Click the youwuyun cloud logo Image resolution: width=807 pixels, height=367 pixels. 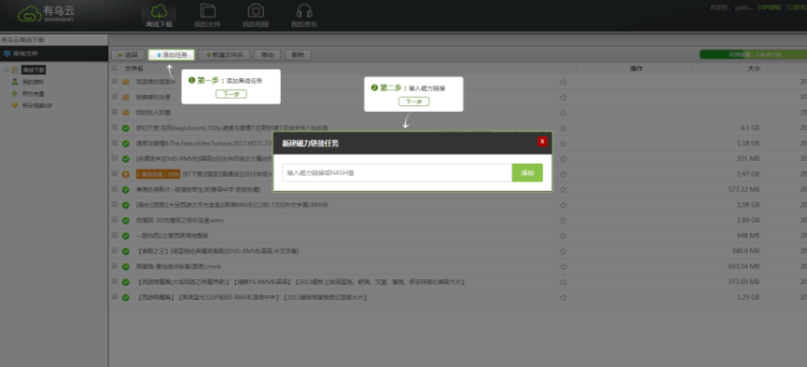point(30,14)
